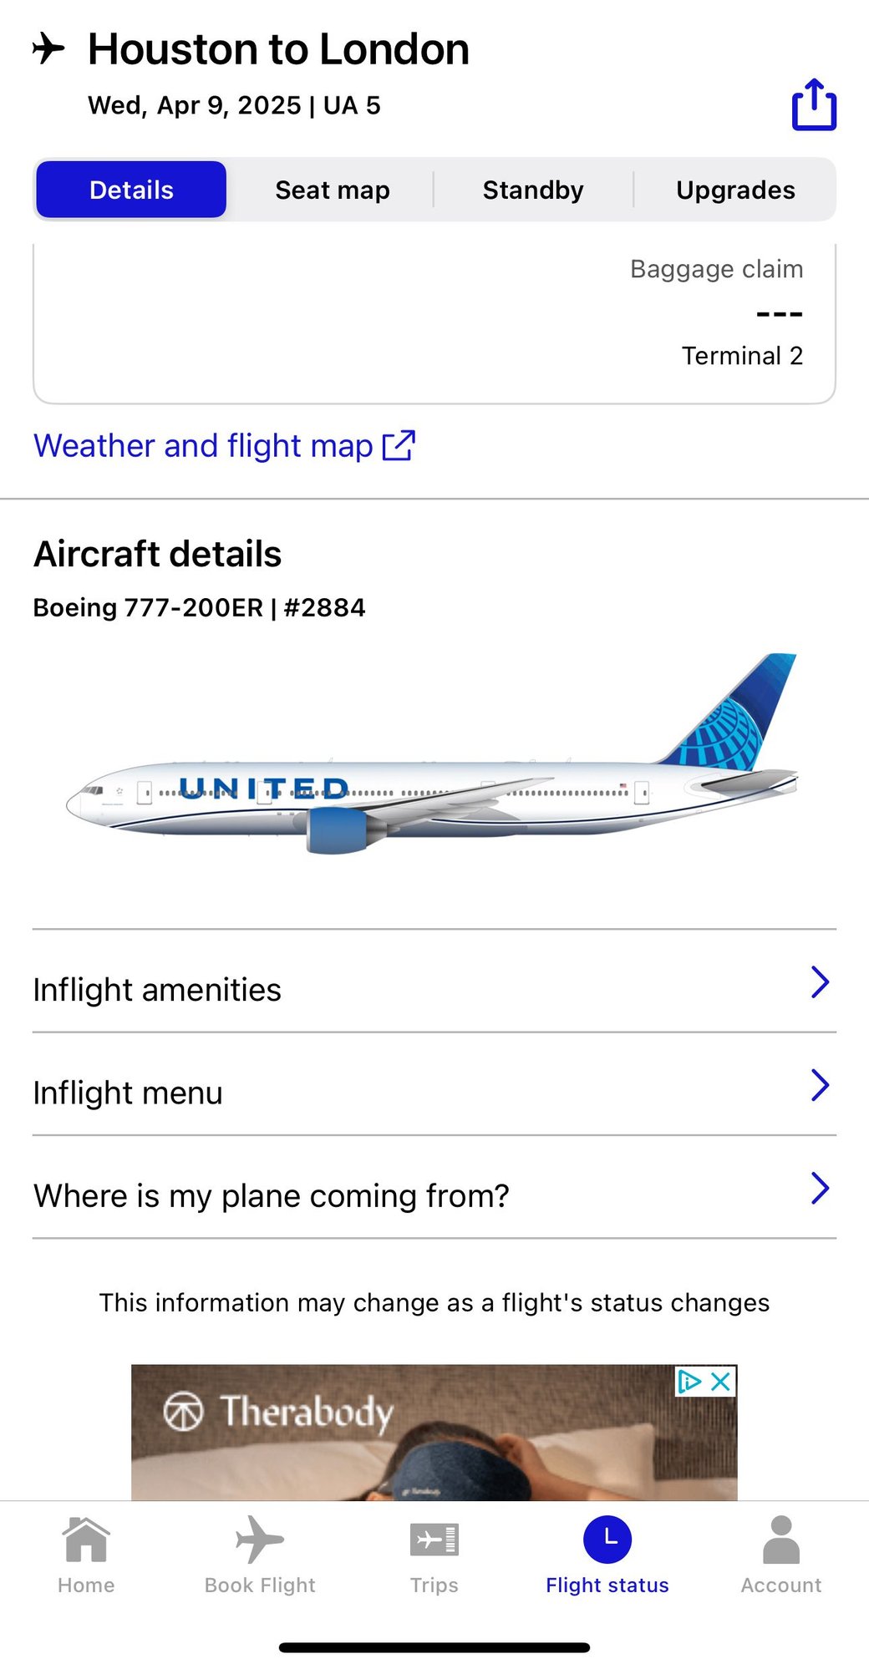Viewport: 869px width, 1669px height.
Task: Tap the external link icon by Weather
Action: pyautogui.click(x=399, y=445)
